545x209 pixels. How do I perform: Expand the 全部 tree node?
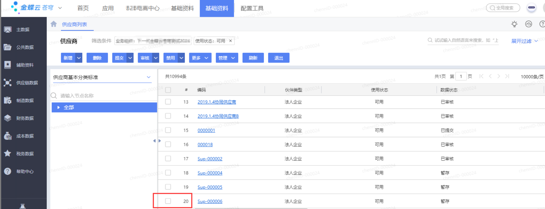[58, 107]
